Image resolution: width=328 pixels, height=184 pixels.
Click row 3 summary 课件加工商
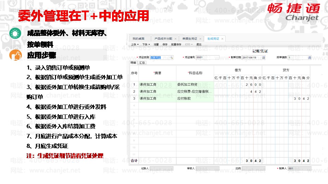pos(157,98)
